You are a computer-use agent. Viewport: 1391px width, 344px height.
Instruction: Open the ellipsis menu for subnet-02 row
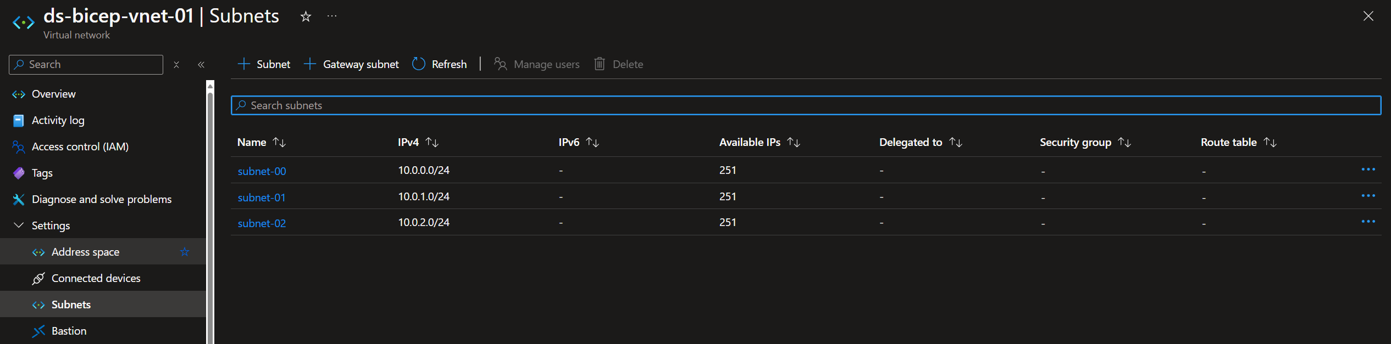(x=1367, y=222)
